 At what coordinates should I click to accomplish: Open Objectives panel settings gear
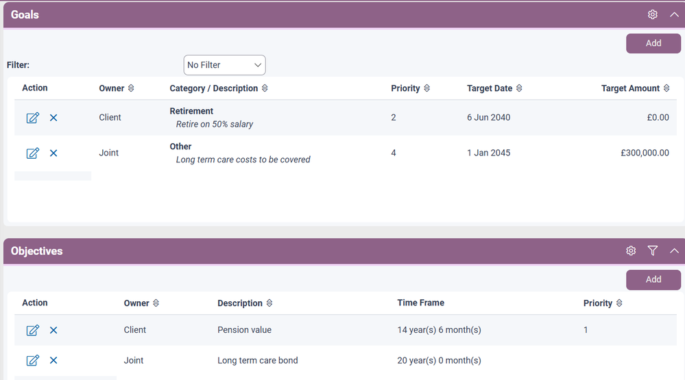631,251
